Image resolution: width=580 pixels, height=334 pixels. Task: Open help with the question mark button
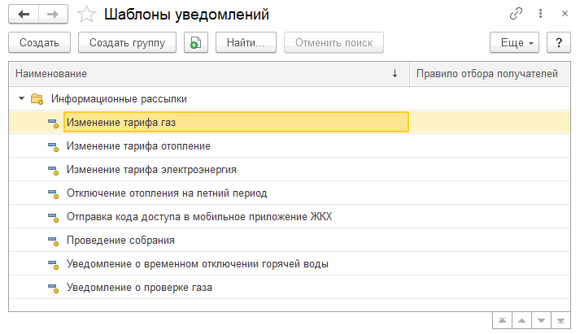coord(559,43)
